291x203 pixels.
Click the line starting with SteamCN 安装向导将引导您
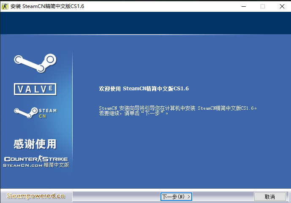click(x=178, y=108)
